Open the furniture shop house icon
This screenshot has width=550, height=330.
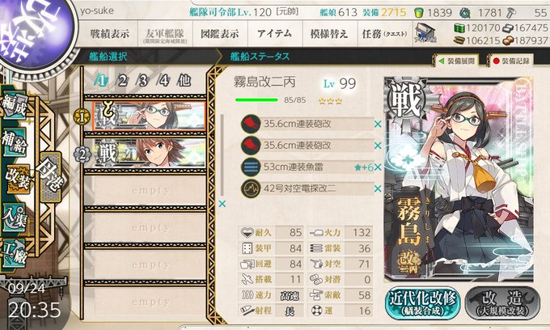point(425,33)
